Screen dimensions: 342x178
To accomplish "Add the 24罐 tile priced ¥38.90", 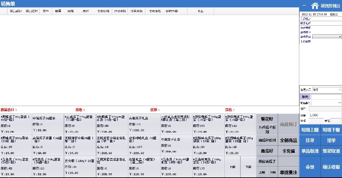I will (80, 167).
